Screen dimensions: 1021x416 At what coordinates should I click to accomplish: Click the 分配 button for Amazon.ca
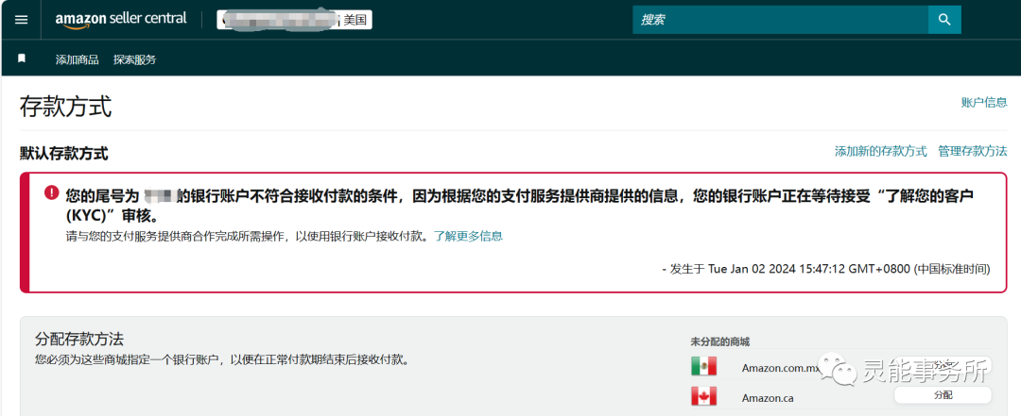[943, 395]
